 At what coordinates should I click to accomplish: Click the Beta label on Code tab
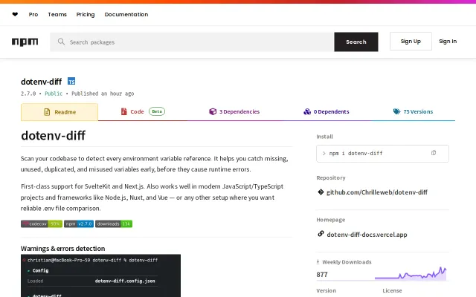157,111
